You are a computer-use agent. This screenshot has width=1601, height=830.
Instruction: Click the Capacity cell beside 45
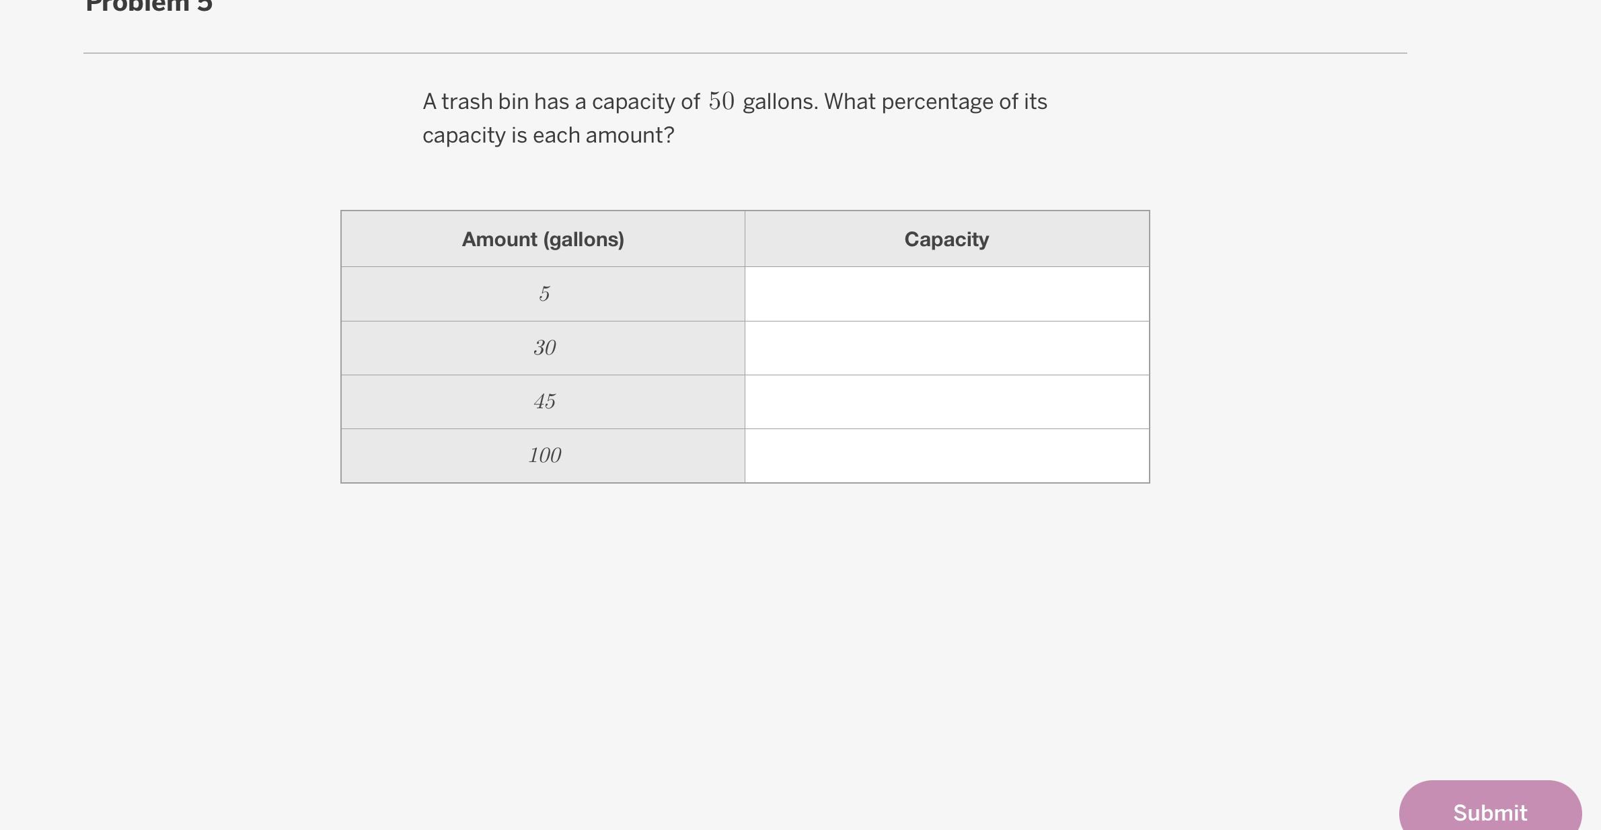click(946, 402)
